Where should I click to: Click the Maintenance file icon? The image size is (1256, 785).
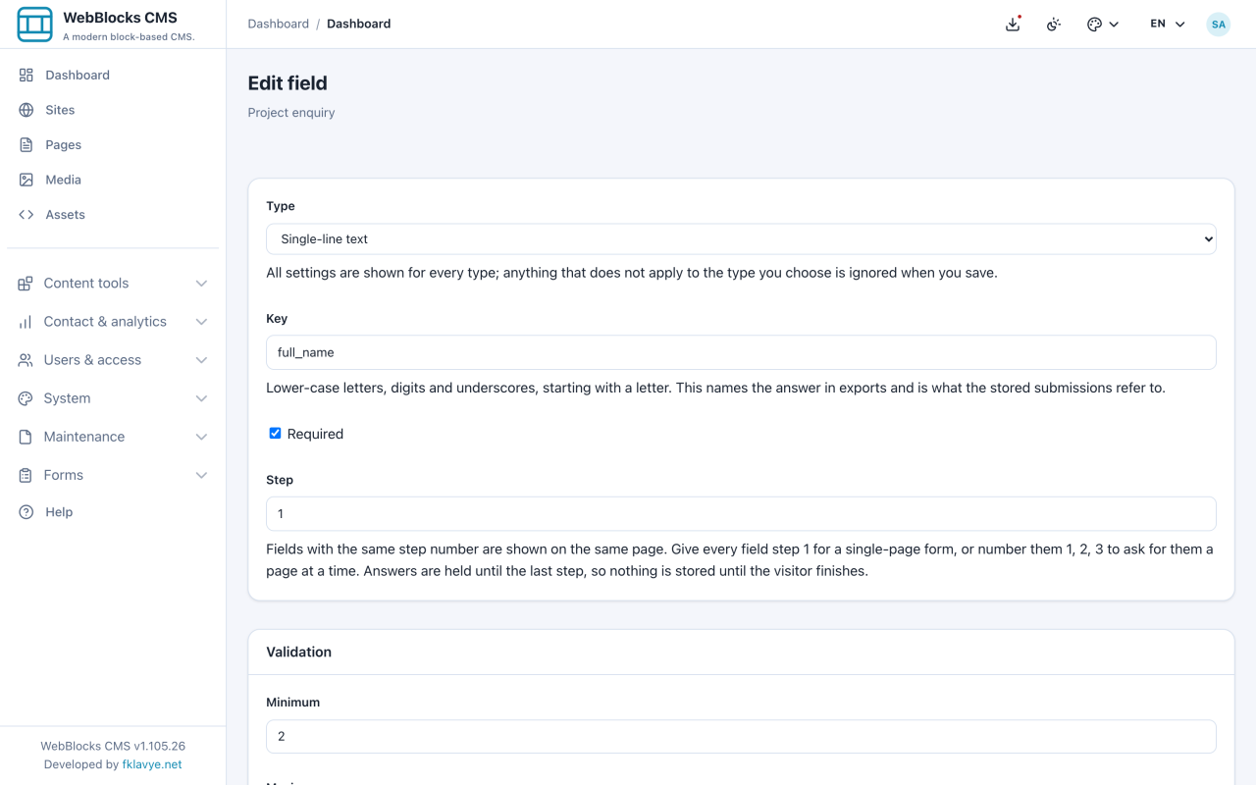26,437
